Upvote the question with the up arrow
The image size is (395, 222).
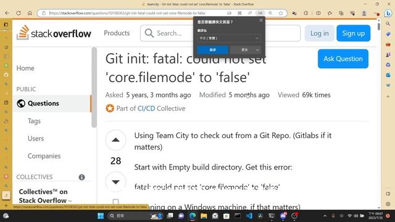coord(115,140)
